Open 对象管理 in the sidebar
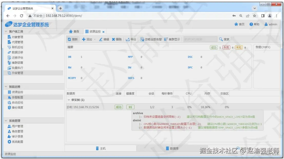The image size is (284, 159). click(x=15, y=37)
